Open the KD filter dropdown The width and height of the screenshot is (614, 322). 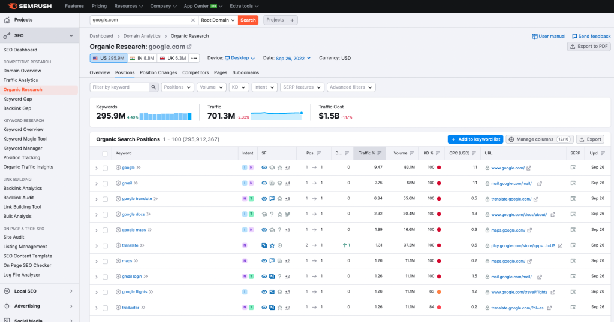(x=239, y=87)
